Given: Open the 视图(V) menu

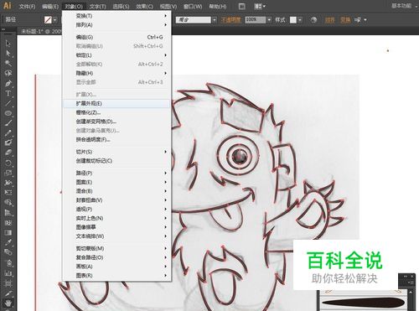Looking at the screenshot, I should 168,6.
